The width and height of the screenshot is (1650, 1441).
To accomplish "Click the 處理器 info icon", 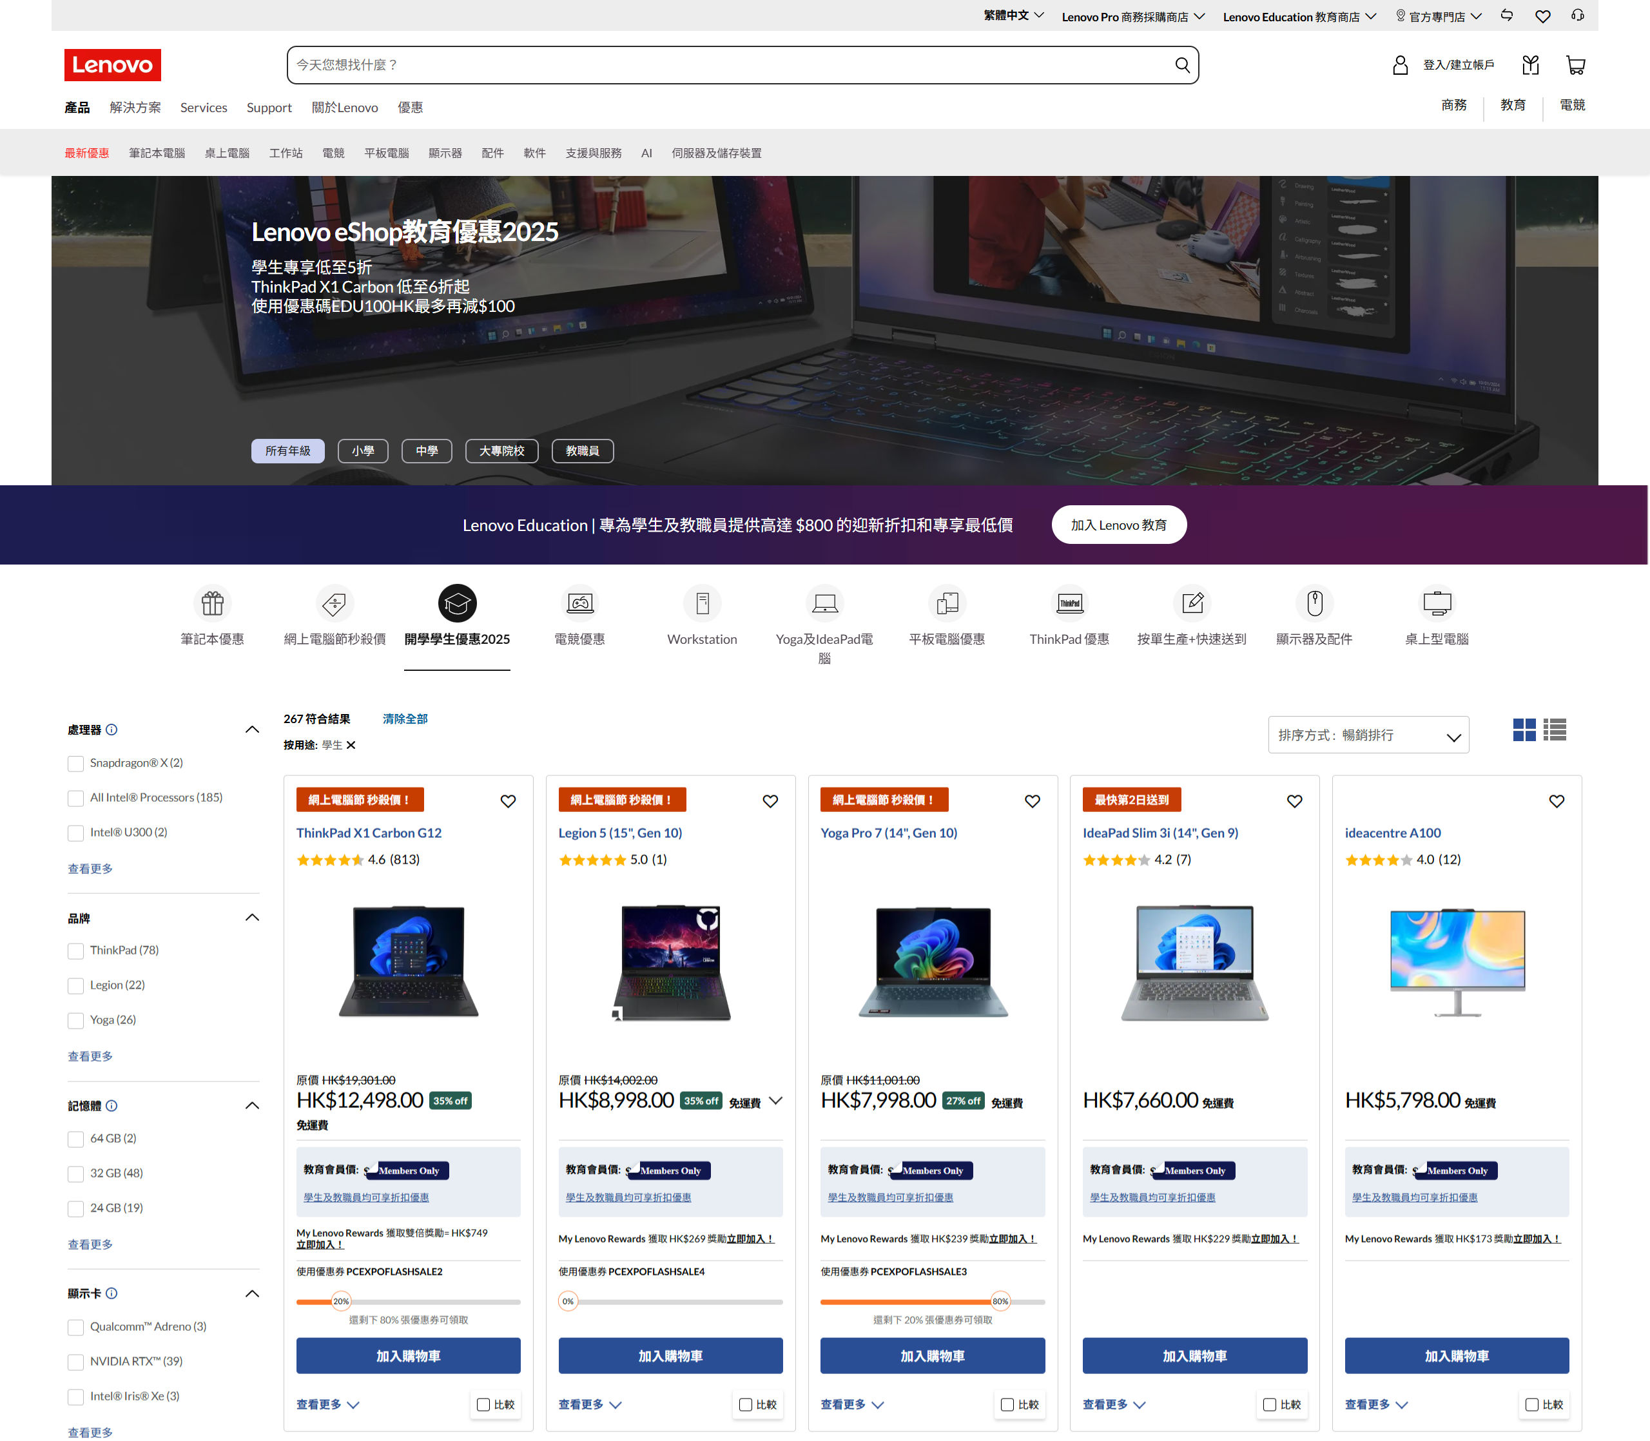I will coord(112,730).
